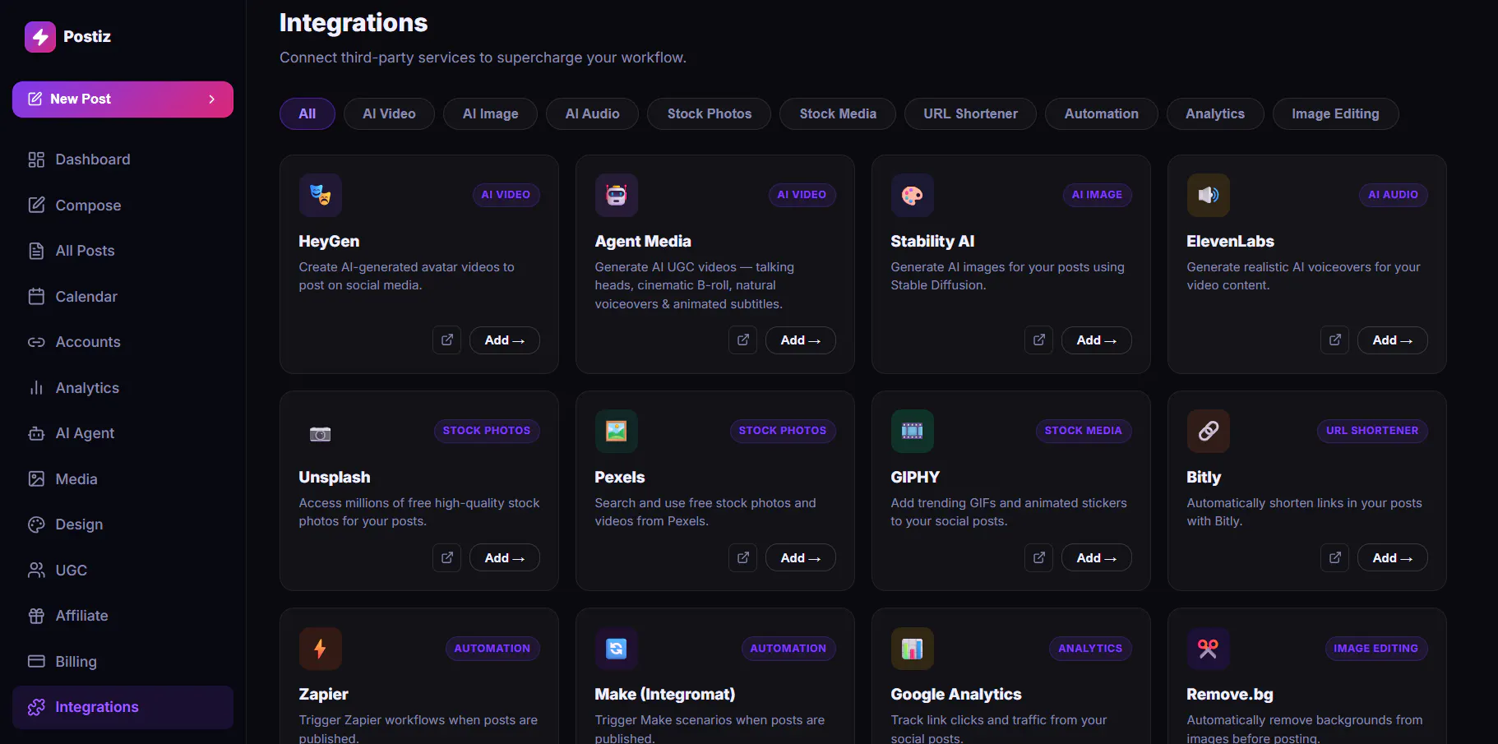This screenshot has width=1498, height=744.
Task: Open Compose in the sidebar
Action: [123, 206]
